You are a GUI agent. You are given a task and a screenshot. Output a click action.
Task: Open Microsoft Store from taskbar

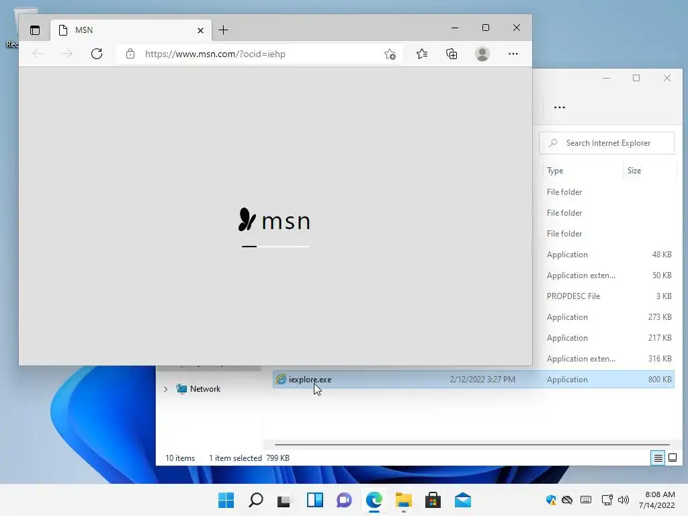pos(433,500)
